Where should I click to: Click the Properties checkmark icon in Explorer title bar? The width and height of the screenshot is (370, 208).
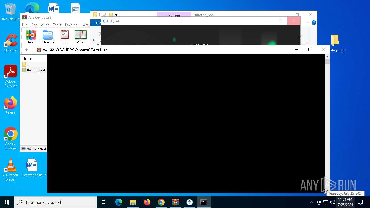click(x=105, y=15)
